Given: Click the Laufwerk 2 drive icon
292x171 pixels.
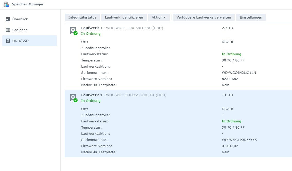Looking at the screenshot, I should pos(74,98).
